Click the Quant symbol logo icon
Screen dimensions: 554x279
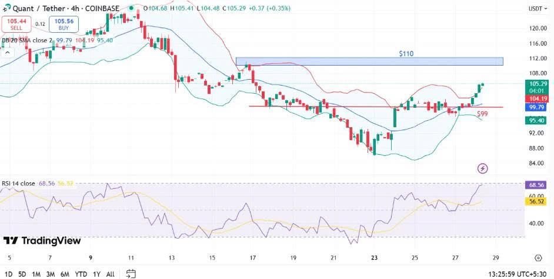(6, 8)
